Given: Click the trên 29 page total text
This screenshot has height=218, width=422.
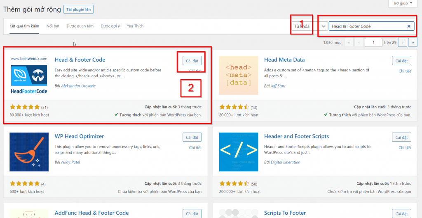Looking at the screenshot, I should [390, 42].
